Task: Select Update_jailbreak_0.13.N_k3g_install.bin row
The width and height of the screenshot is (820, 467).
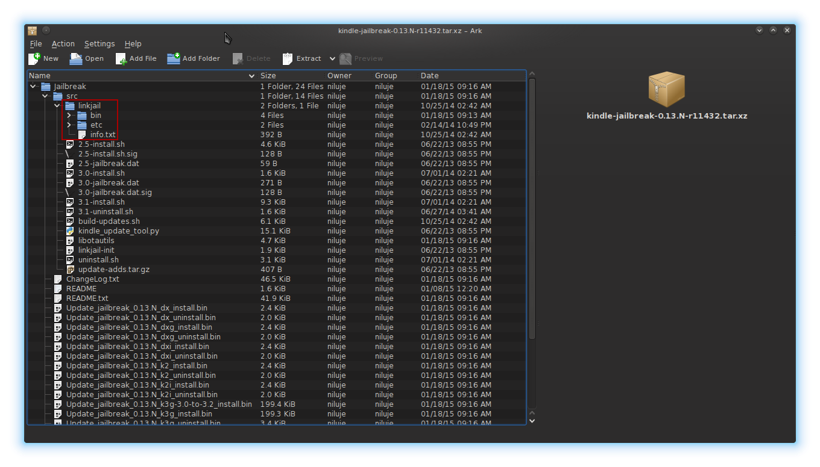Action: click(277, 414)
